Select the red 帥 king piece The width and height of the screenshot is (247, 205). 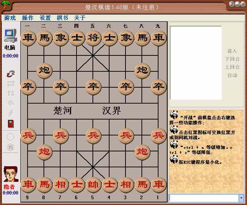pyautogui.click(x=93, y=184)
